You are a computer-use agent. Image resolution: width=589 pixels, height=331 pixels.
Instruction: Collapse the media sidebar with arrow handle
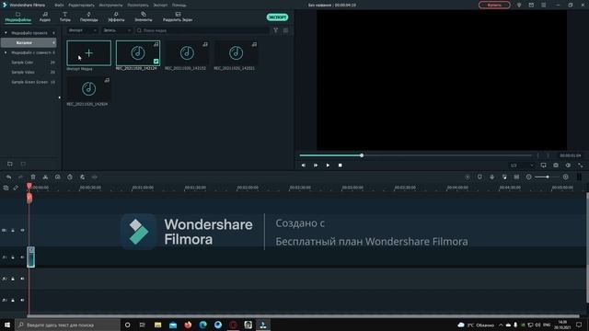point(59,97)
